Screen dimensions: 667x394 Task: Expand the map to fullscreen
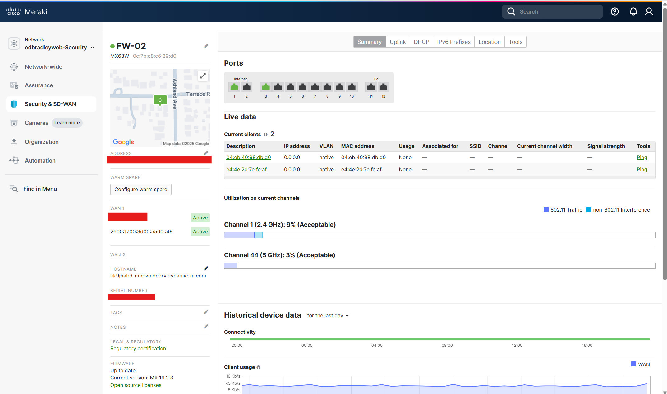(203, 76)
